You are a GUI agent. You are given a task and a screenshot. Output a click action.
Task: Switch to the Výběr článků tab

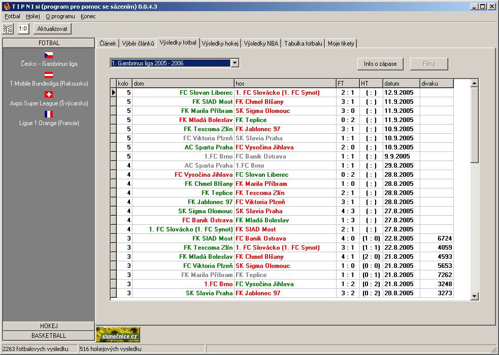click(138, 44)
